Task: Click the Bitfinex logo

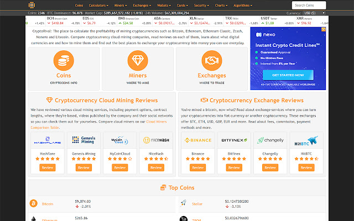Action: click(234, 140)
